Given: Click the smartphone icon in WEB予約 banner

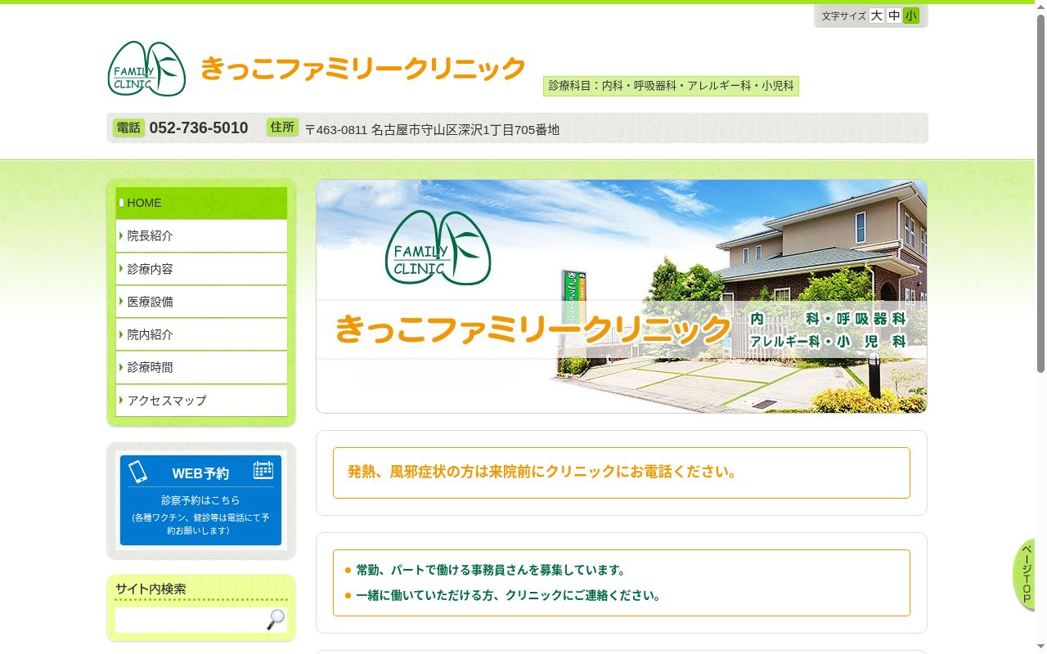Looking at the screenshot, I should (137, 472).
